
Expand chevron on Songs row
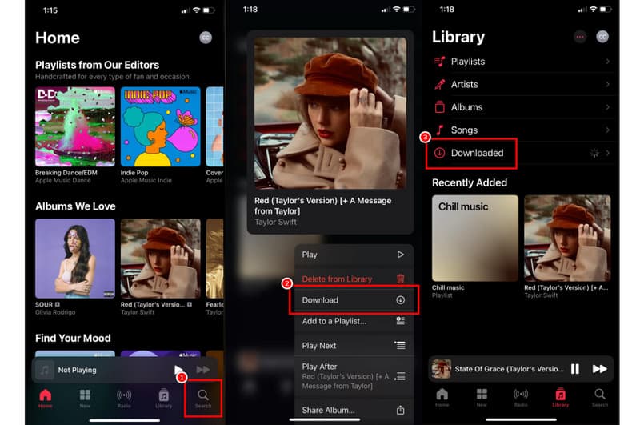tap(608, 130)
